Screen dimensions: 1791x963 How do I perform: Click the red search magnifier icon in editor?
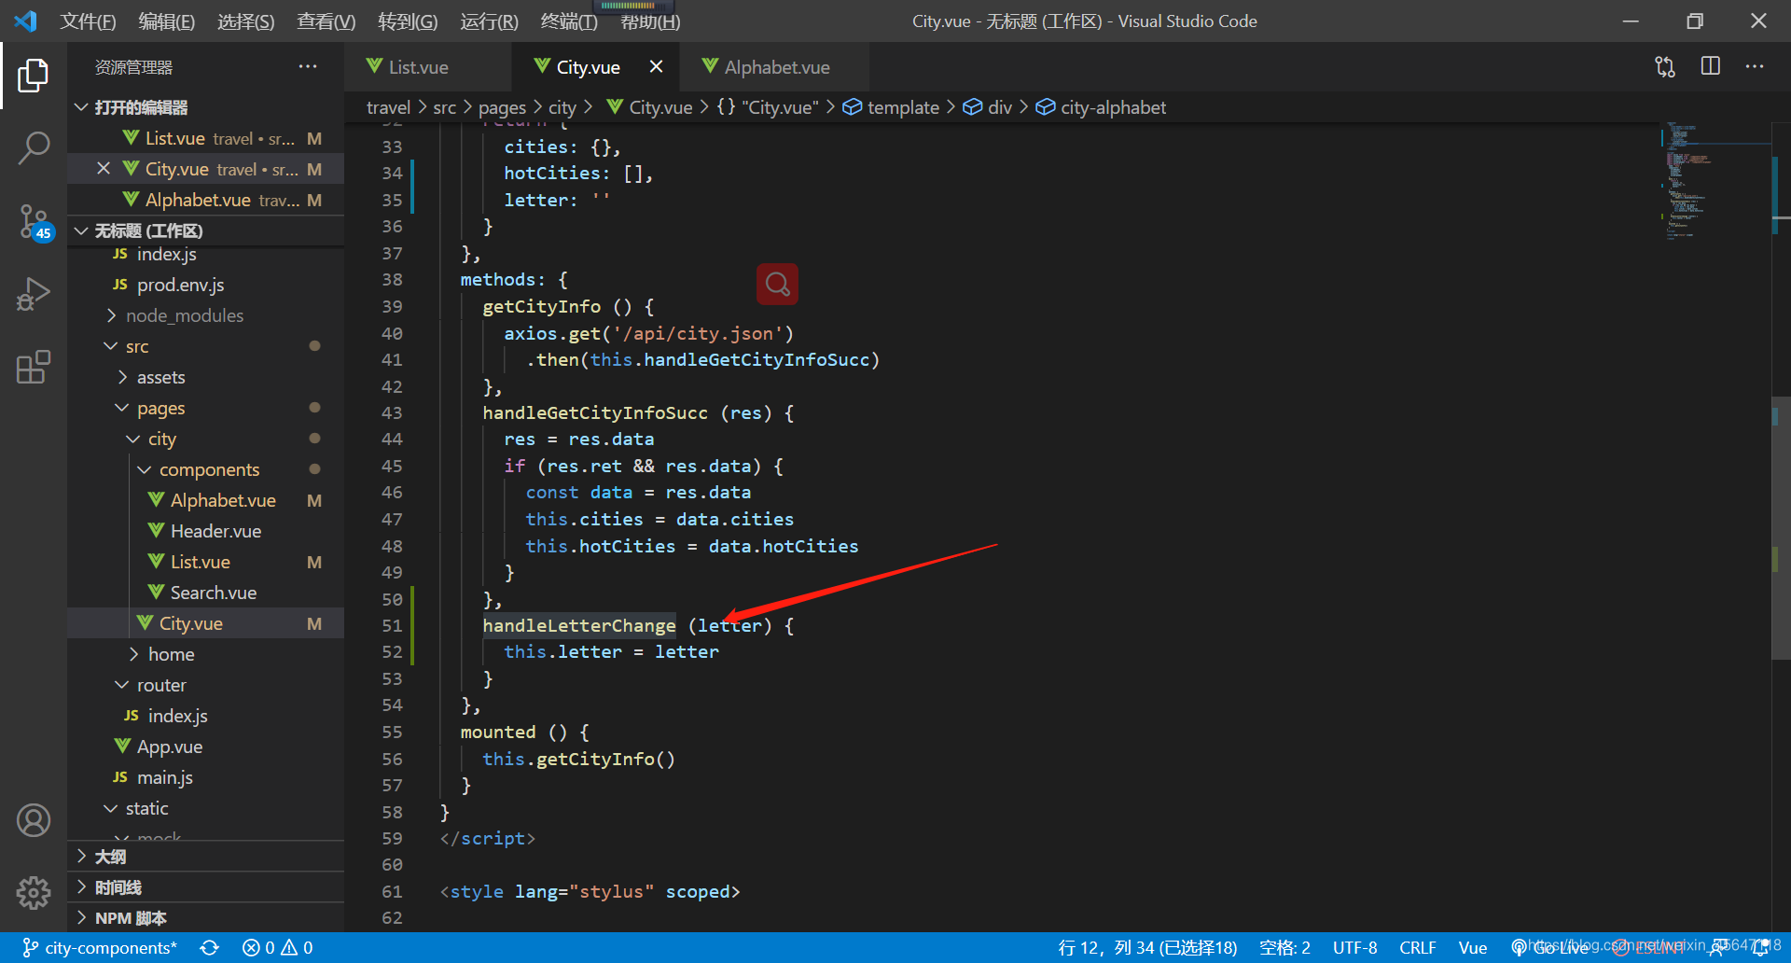tap(777, 284)
